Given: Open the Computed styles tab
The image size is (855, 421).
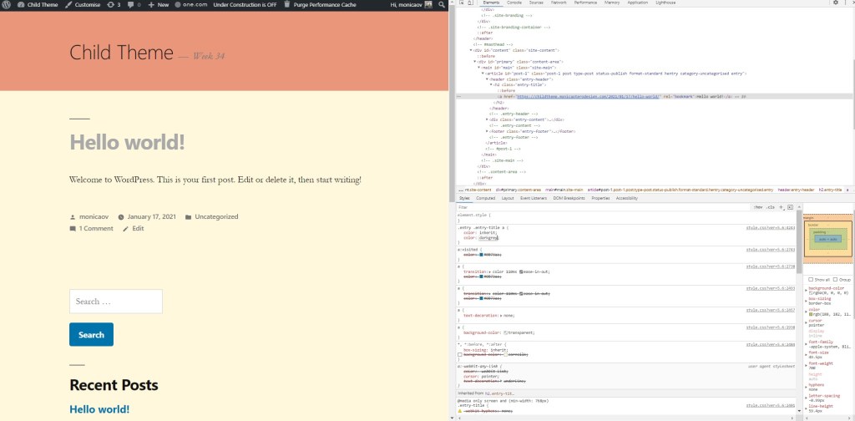Looking at the screenshot, I should [x=485, y=198].
